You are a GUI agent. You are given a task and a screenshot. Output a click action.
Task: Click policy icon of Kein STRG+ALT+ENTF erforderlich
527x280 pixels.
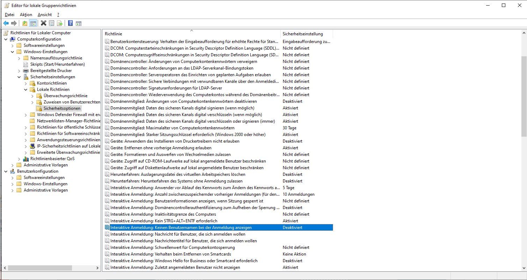click(107, 221)
